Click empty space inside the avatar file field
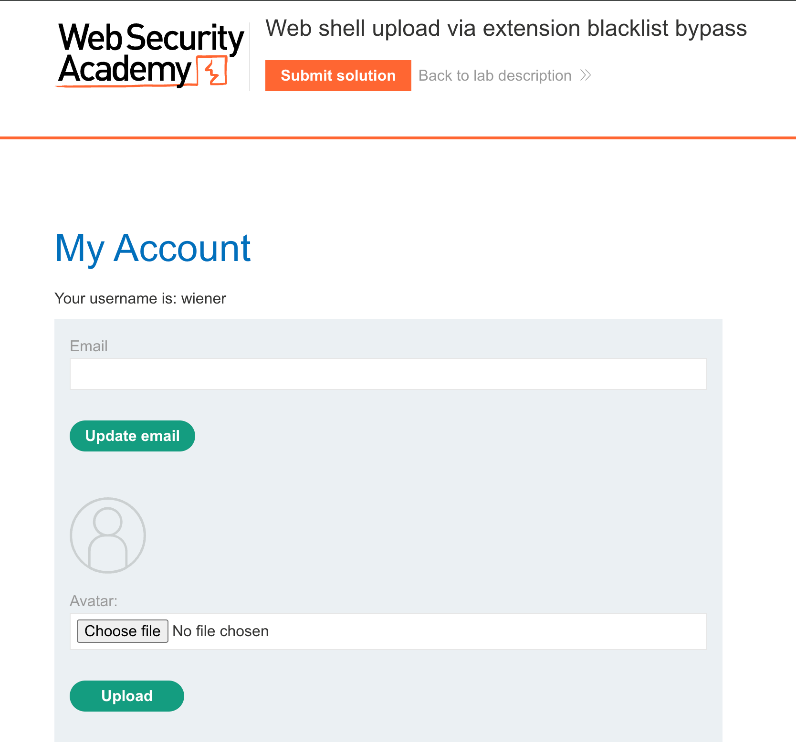The width and height of the screenshot is (796, 755). point(477,631)
